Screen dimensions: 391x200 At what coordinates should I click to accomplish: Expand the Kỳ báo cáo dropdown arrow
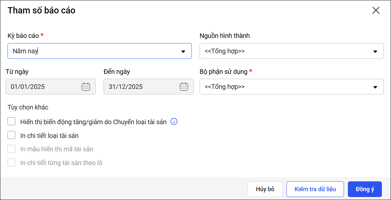tap(183, 51)
